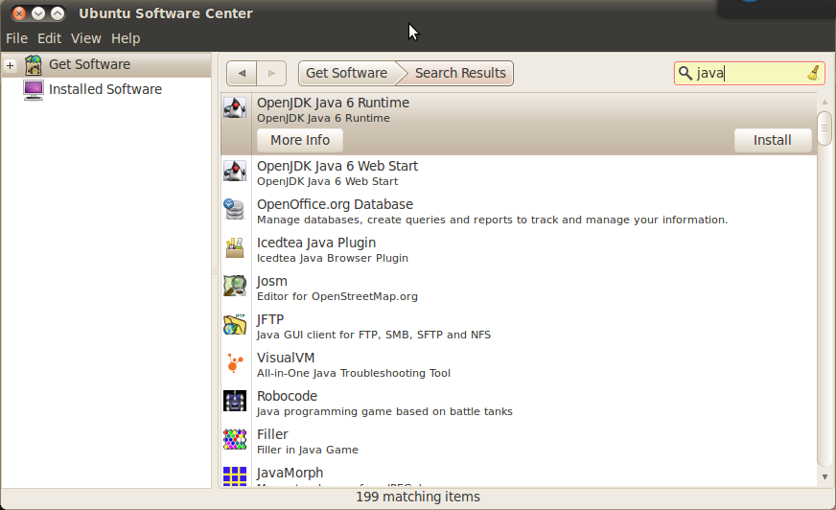
Task: Go back using the left arrow button
Action: click(x=242, y=73)
